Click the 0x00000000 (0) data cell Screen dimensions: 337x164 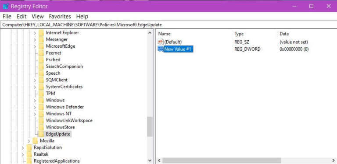click(x=294, y=49)
